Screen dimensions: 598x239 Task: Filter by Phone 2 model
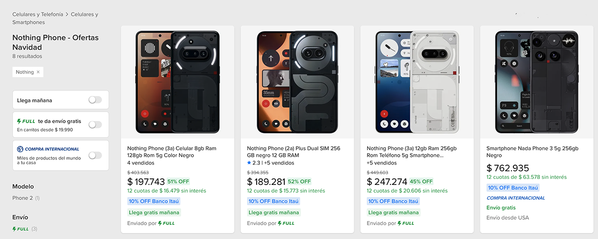[x=23, y=198]
